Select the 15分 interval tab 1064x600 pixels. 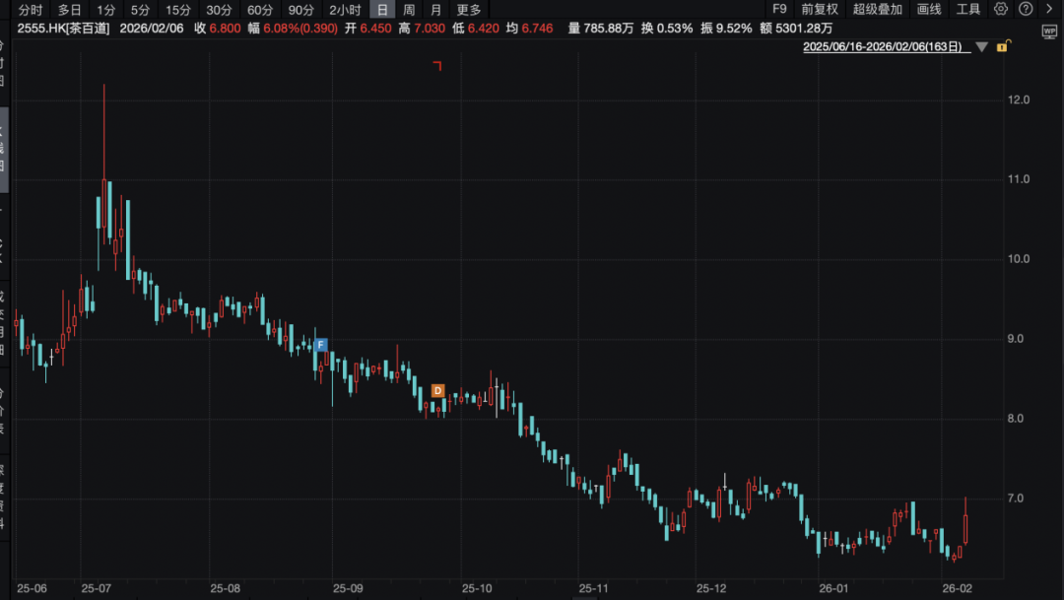(x=178, y=10)
